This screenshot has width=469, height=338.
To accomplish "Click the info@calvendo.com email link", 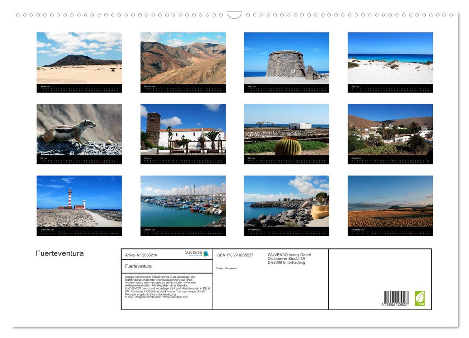I will pyautogui.click(x=147, y=297).
